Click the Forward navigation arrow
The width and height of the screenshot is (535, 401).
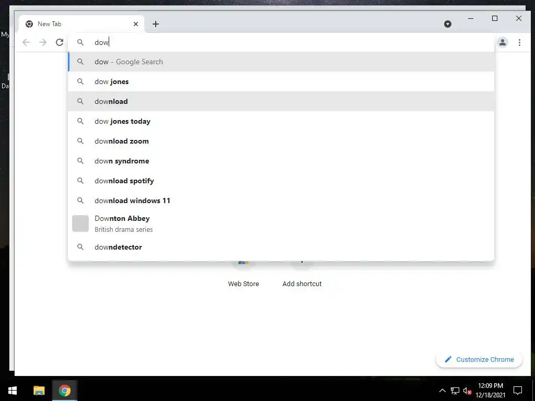[43, 42]
